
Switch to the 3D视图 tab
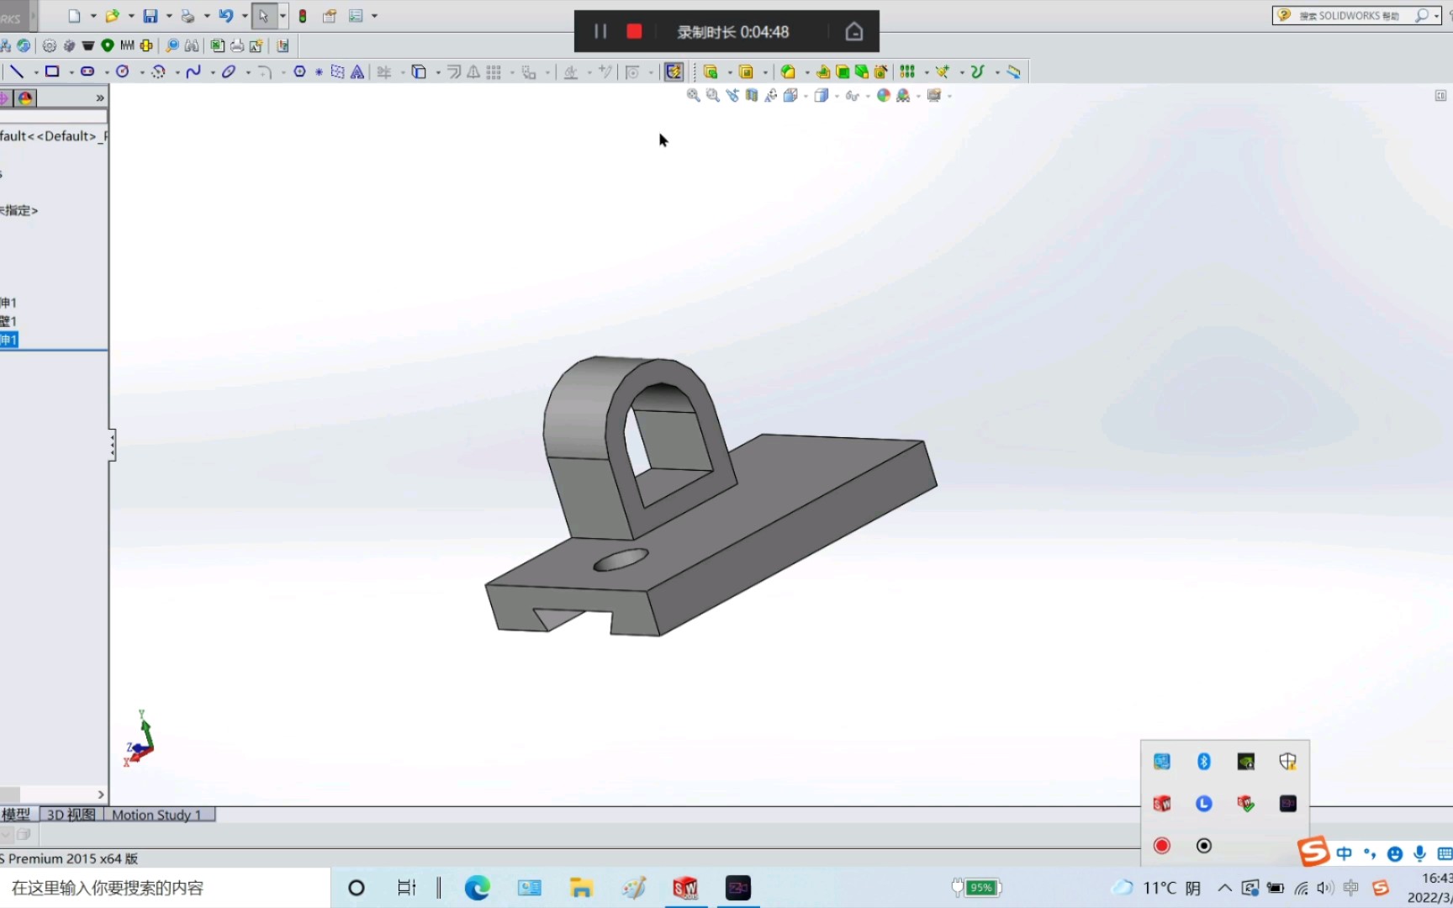(x=70, y=815)
